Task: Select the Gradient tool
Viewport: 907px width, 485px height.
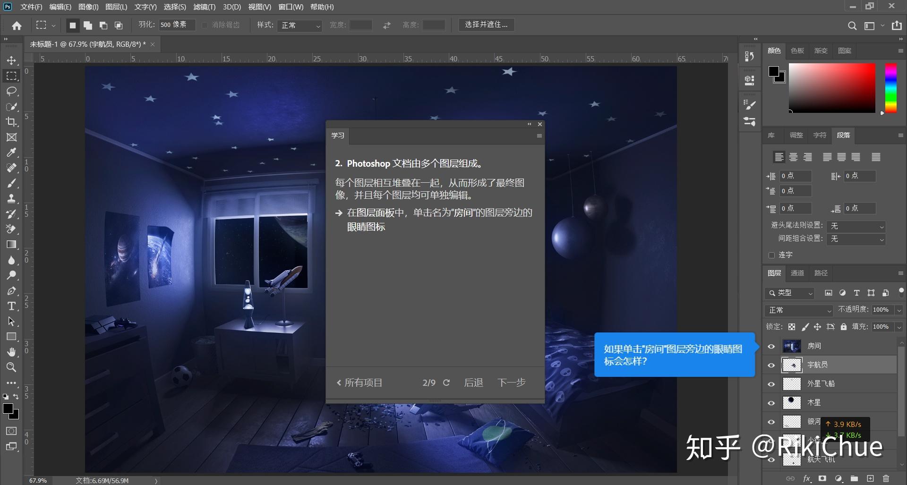Action: tap(12, 245)
